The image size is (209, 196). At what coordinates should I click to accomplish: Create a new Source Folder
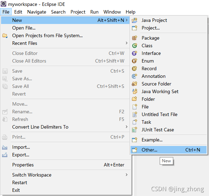click(168, 84)
